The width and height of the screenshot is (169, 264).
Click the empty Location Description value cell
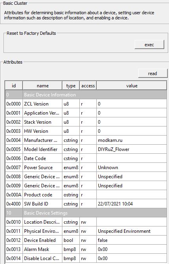[x=131, y=222]
